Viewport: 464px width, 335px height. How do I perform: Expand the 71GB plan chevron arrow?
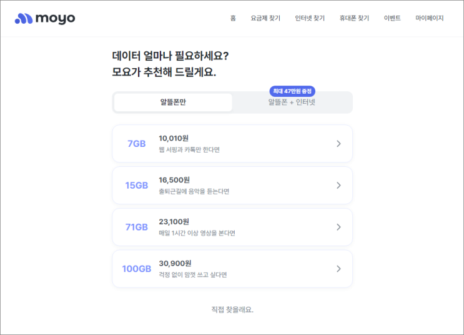338,227
